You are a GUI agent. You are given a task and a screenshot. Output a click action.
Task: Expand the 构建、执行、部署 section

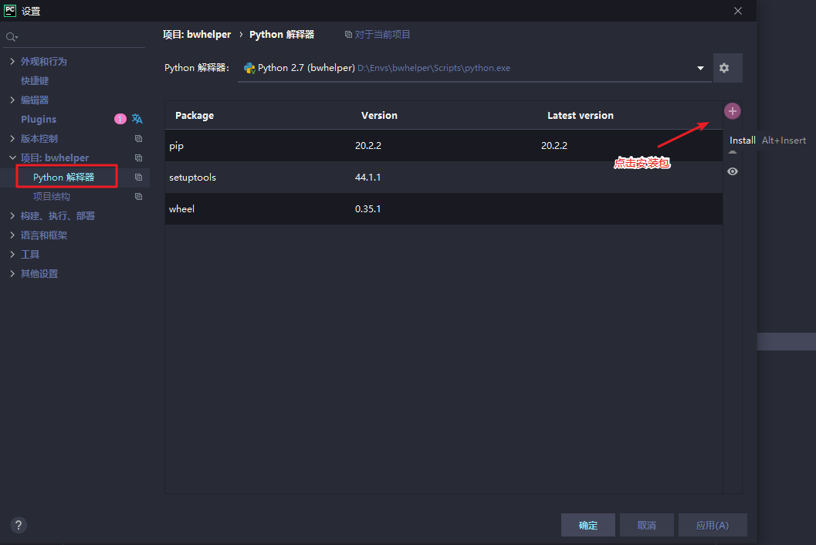point(12,215)
